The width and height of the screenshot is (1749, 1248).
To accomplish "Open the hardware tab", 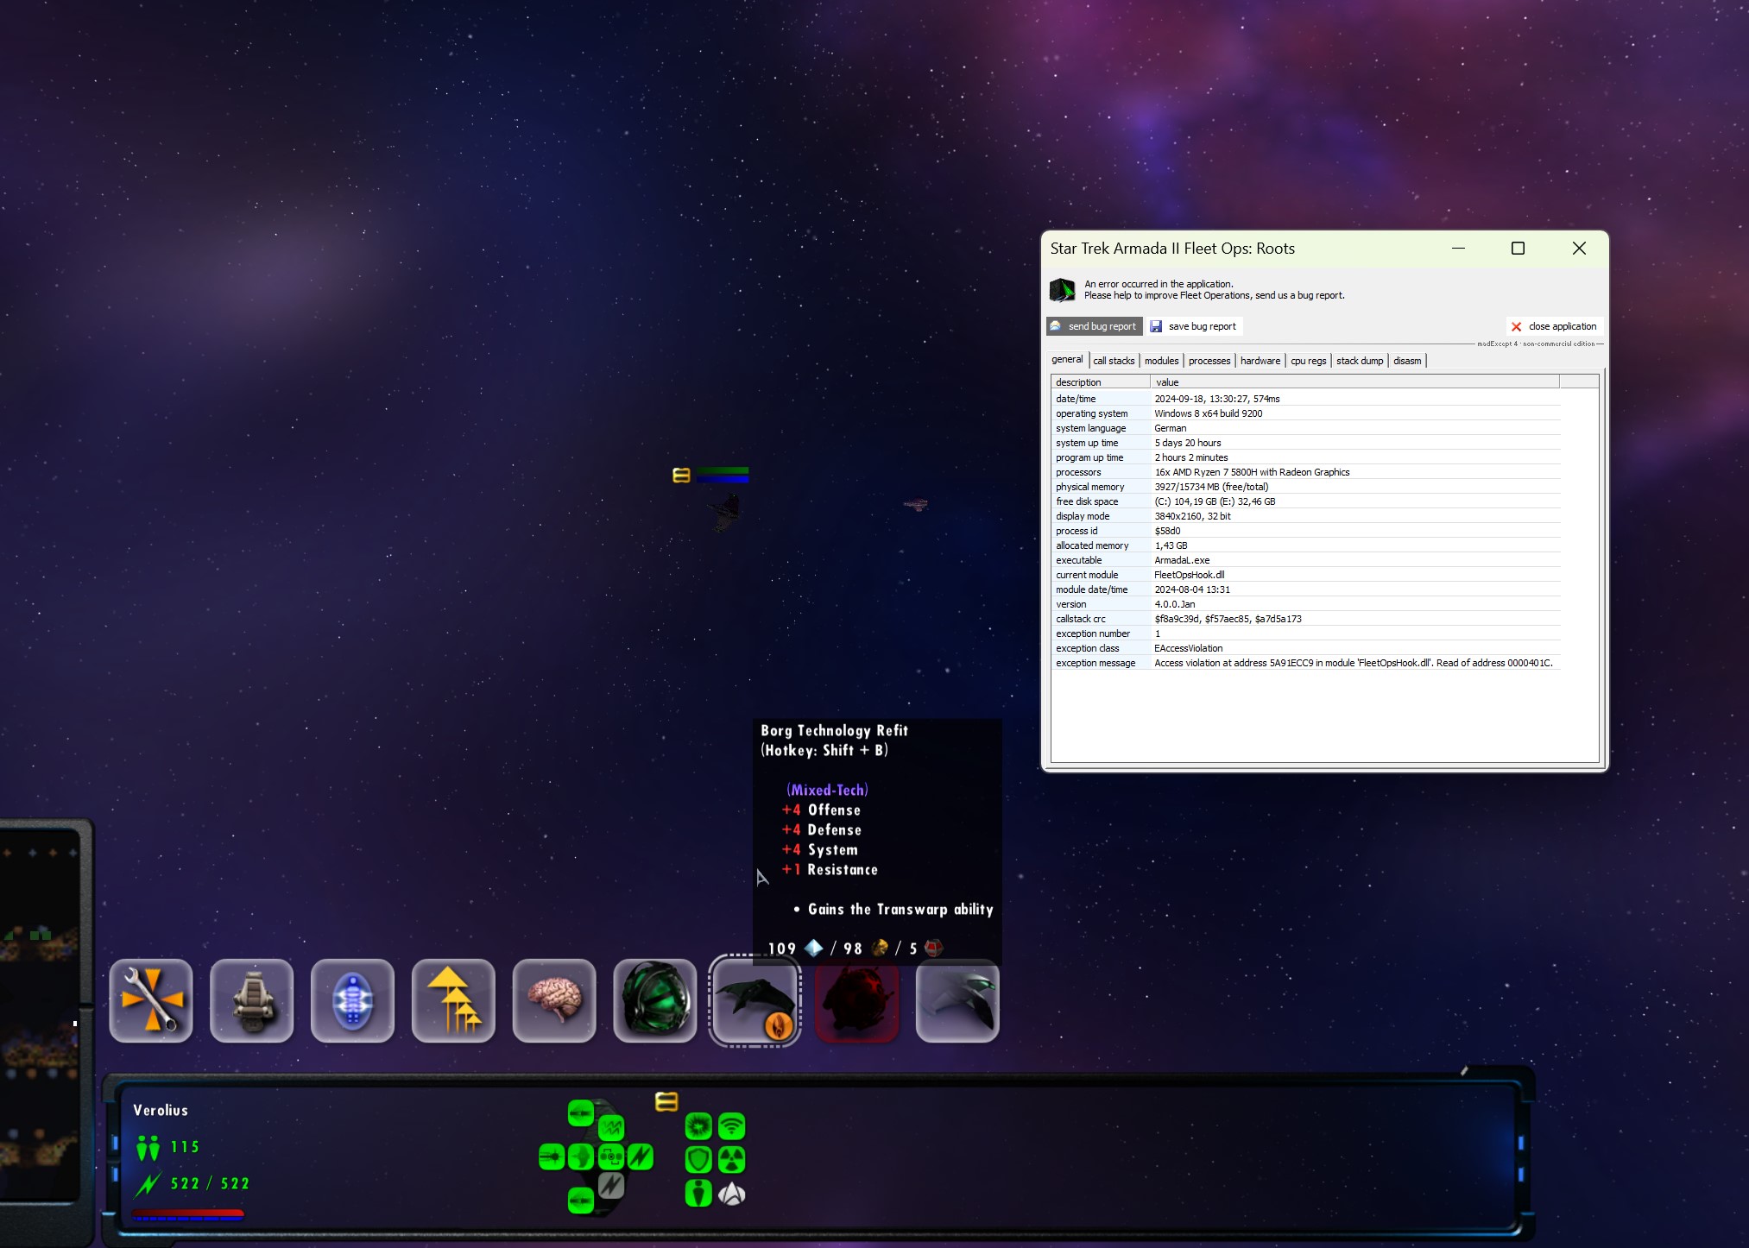I will [1260, 361].
